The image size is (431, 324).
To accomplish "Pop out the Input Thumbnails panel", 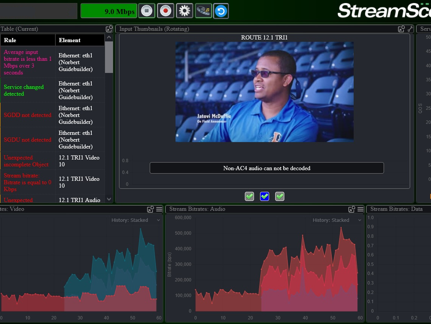I will [x=401, y=29].
